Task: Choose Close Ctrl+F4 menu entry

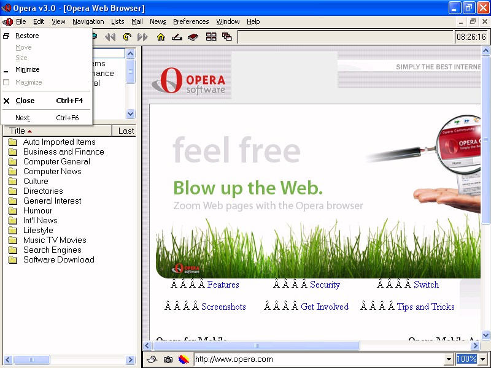Action: (47, 101)
